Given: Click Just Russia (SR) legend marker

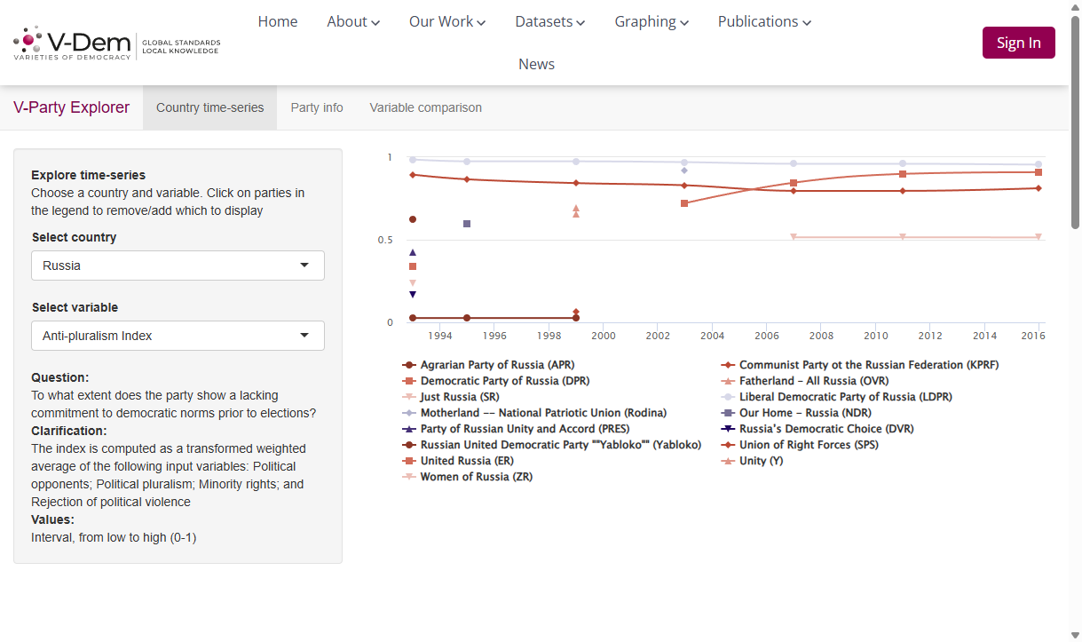Looking at the screenshot, I should tap(409, 397).
